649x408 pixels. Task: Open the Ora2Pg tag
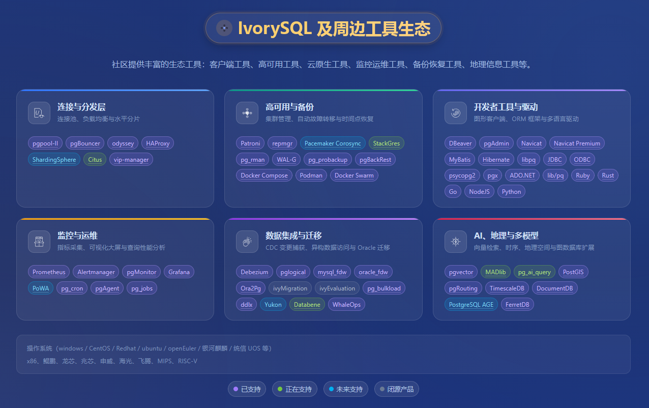click(x=251, y=288)
